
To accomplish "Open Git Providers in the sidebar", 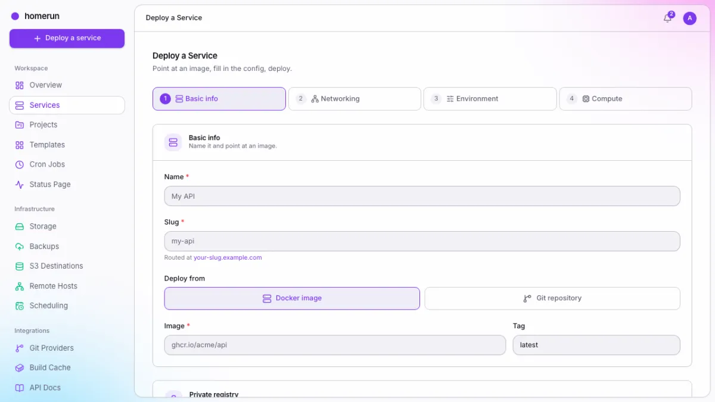I will pyautogui.click(x=67, y=348).
